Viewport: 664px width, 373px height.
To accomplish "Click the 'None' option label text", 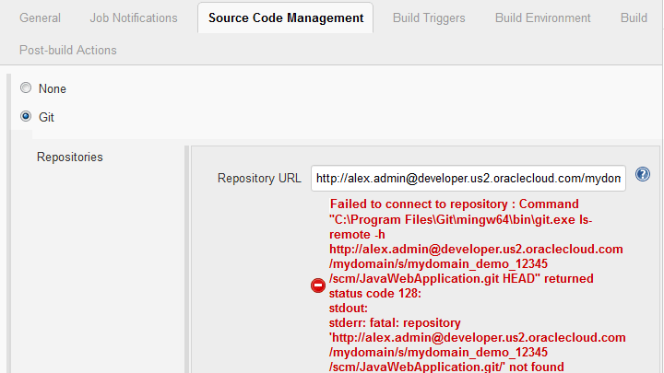I will pos(53,88).
